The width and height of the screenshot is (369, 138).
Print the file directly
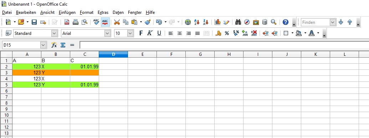click(x=76, y=22)
